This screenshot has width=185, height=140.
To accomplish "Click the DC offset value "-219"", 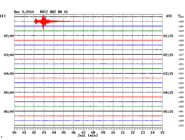I will 181,69.
